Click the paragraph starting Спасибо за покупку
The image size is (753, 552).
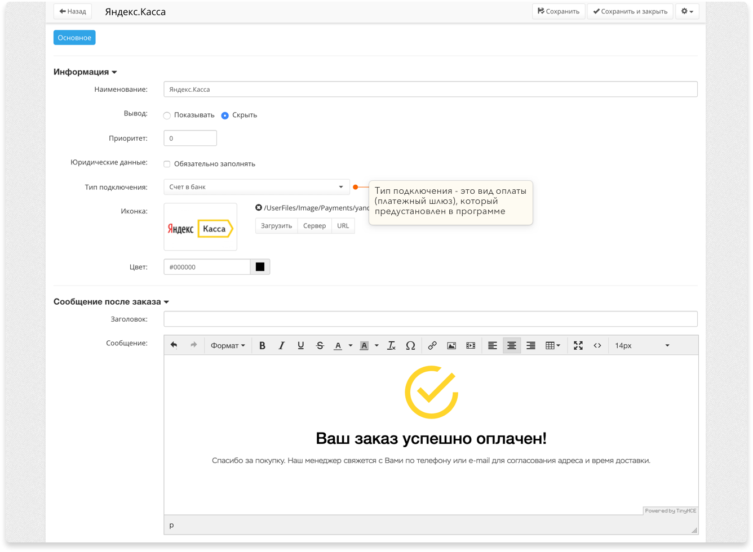pyautogui.click(x=431, y=461)
